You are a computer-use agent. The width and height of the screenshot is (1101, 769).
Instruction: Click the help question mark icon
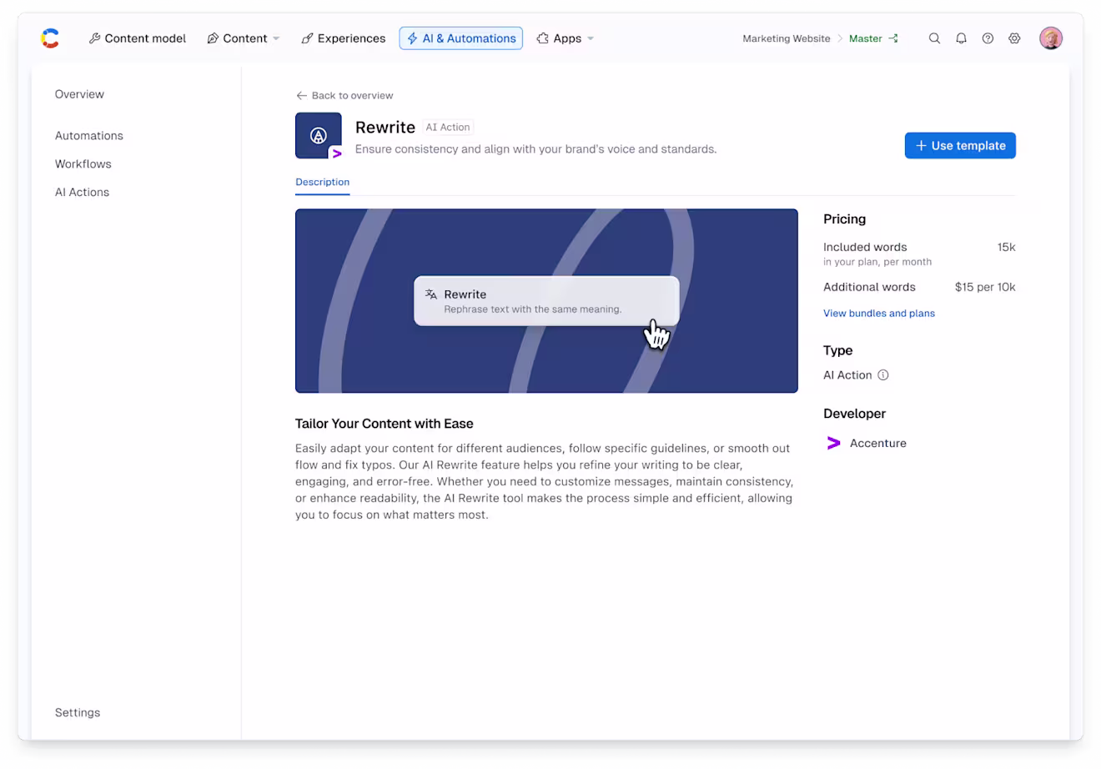pyautogui.click(x=988, y=38)
